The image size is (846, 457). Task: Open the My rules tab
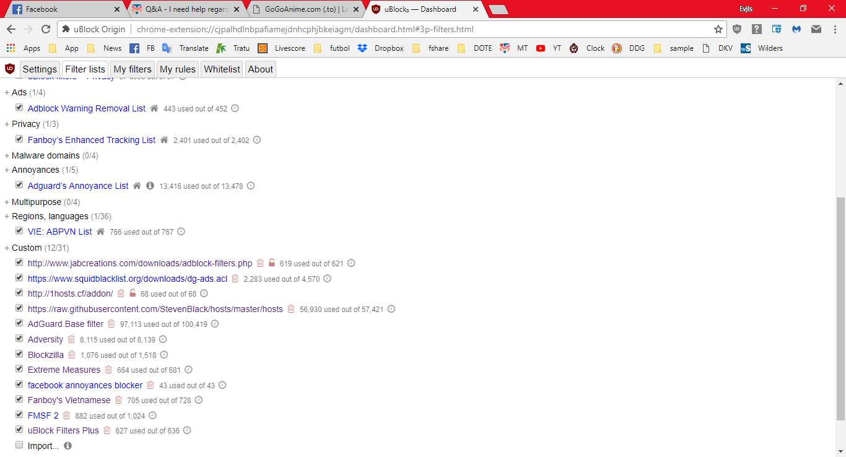pyautogui.click(x=178, y=69)
